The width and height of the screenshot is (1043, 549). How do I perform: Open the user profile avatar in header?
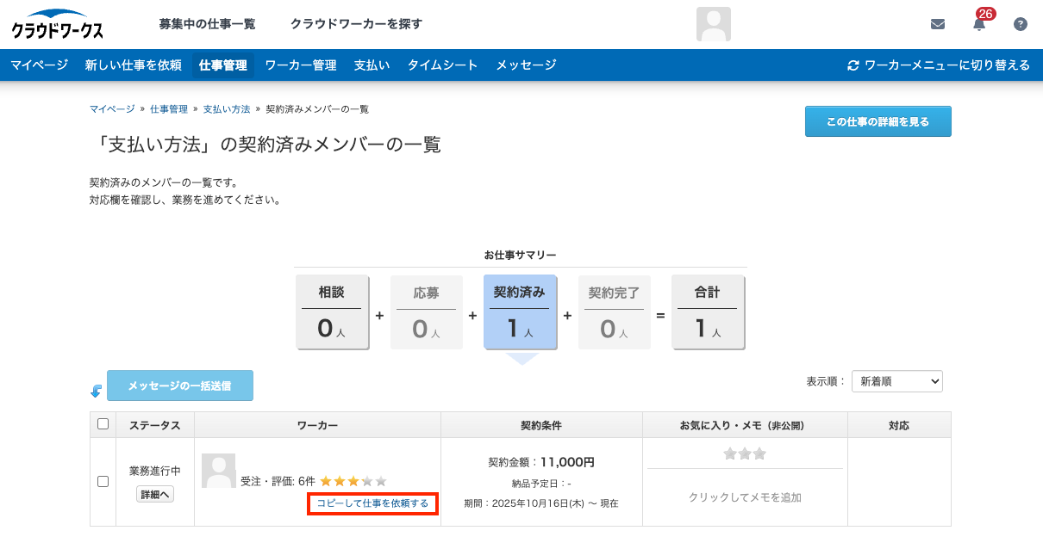click(713, 24)
